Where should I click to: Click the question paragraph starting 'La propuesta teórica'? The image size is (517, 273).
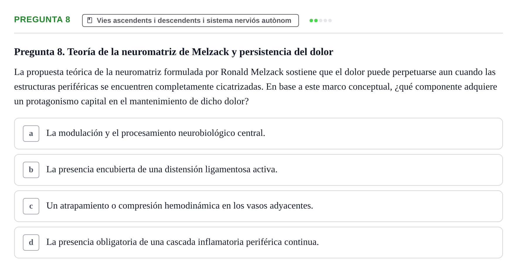(x=256, y=87)
